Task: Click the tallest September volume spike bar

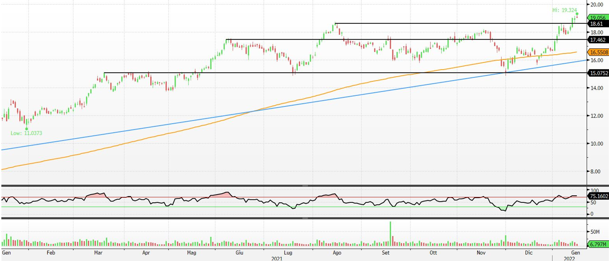Action: (390, 234)
